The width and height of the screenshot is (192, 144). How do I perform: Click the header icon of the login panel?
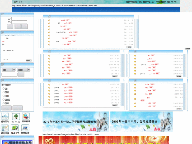[3, 14]
